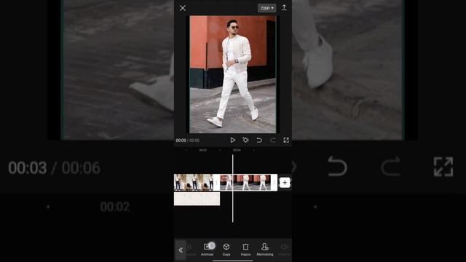Click the 00:04 timeline ruler mark
Image resolution: width=466 pixels, height=262 pixels.
(x=237, y=150)
